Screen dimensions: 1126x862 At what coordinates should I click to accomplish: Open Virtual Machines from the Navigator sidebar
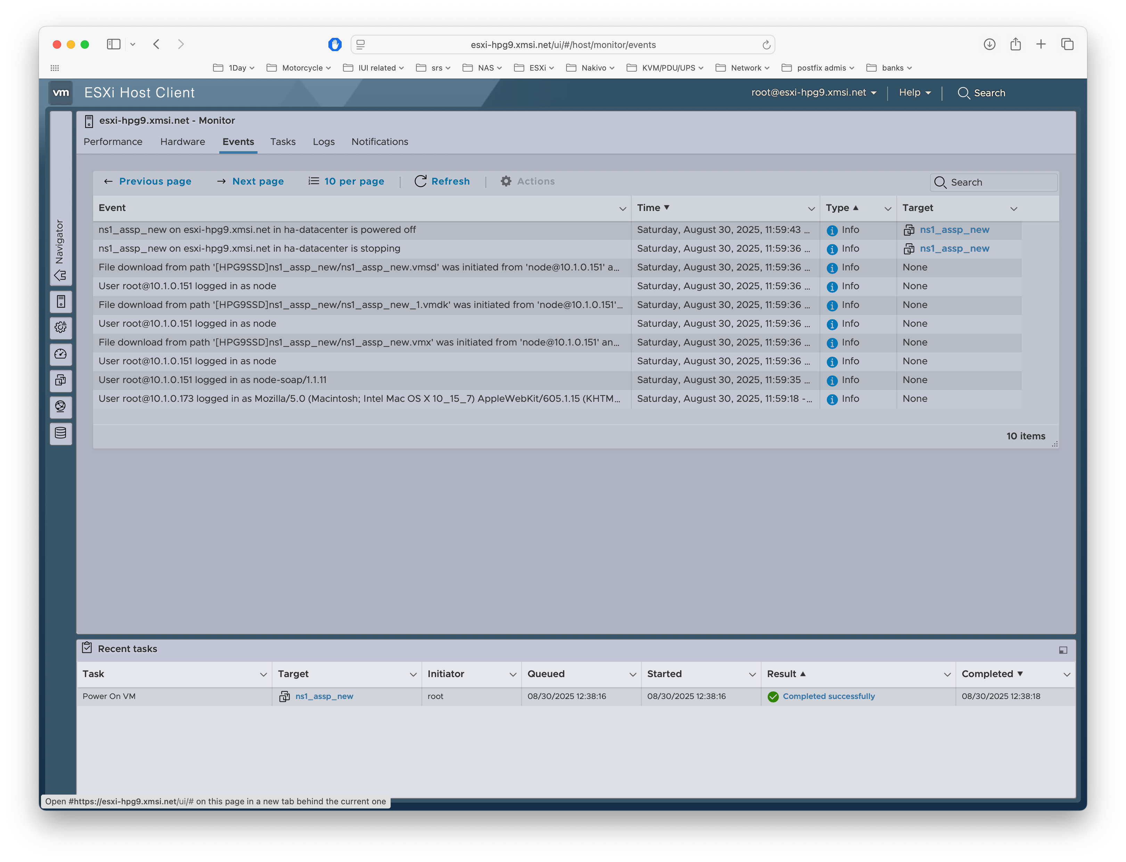coord(60,380)
